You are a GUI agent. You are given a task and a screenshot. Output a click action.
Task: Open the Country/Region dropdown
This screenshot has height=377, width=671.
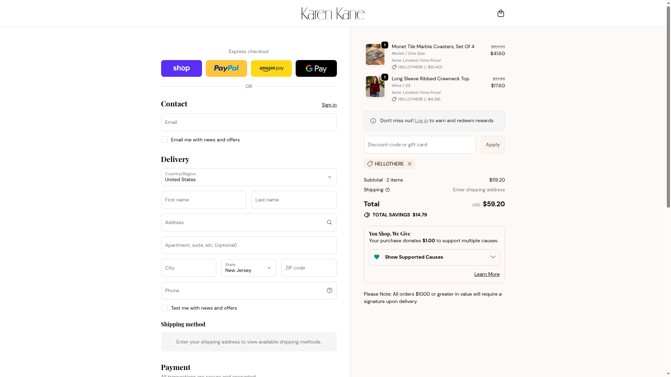coord(248,177)
